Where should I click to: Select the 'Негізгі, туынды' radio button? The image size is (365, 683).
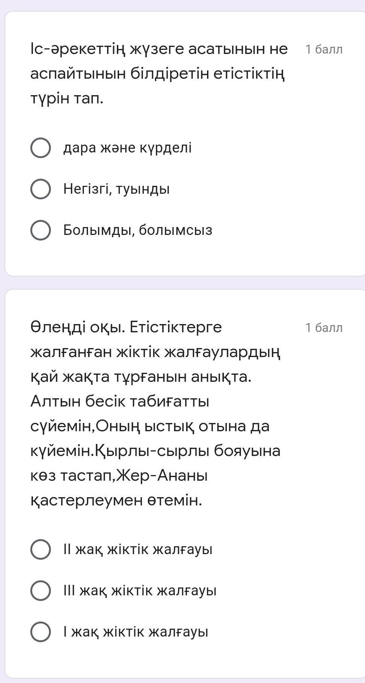click(x=40, y=189)
